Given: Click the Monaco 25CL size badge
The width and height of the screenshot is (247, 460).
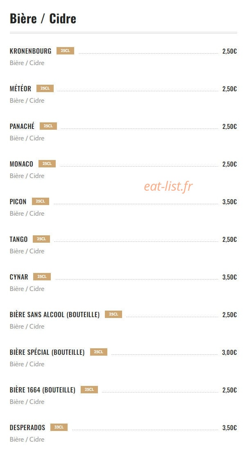Looking at the screenshot, I should pos(47,164).
